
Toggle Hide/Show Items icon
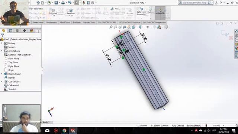(148, 27)
